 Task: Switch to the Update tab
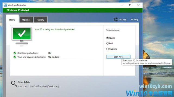pyautogui.click(x=26, y=20)
